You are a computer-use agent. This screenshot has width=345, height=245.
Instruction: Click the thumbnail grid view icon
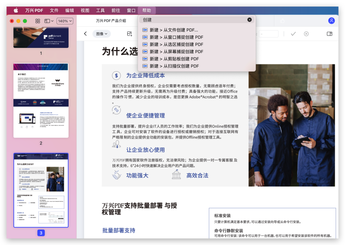pos(38,21)
